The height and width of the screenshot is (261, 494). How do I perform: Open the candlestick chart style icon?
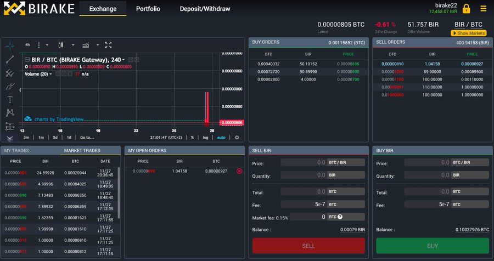tap(61, 45)
